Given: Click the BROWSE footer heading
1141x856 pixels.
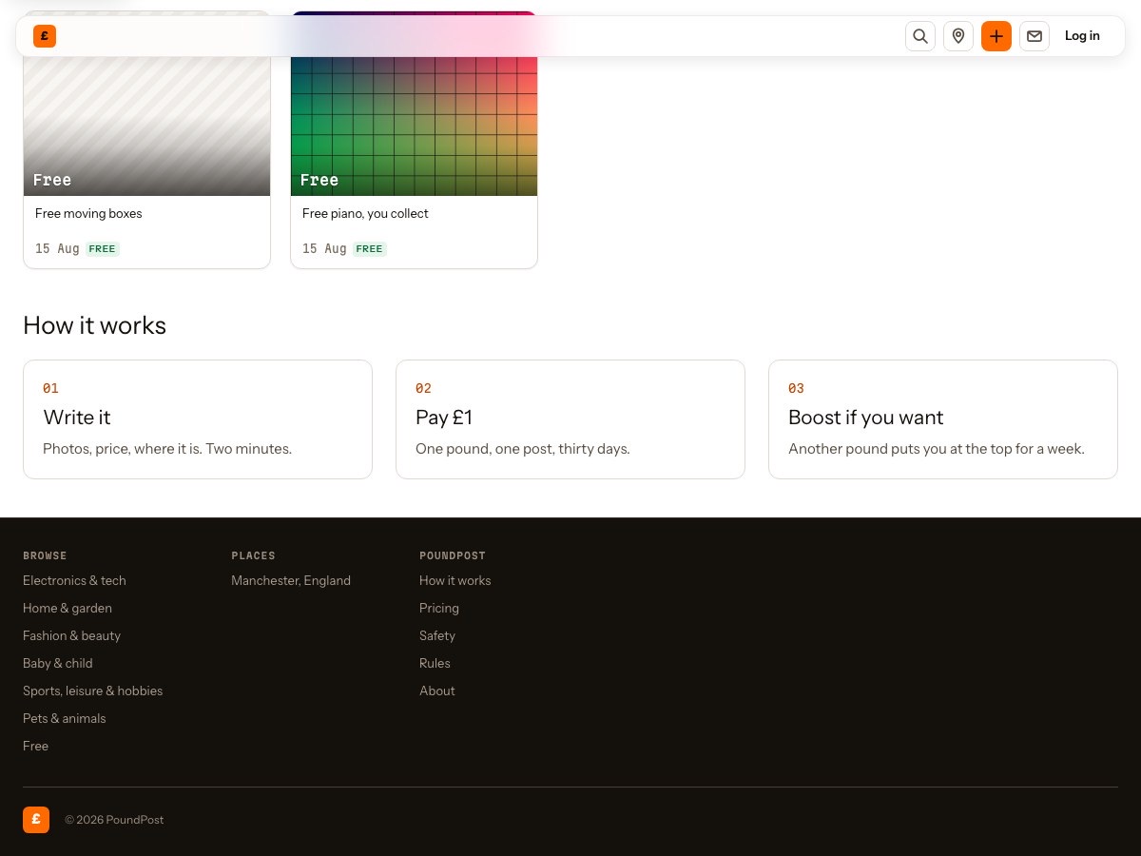Looking at the screenshot, I should coord(45,555).
